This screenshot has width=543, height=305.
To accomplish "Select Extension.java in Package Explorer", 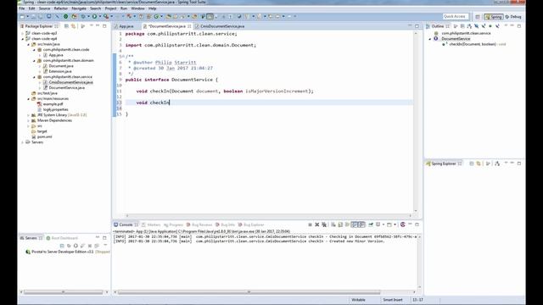I will click(60, 71).
